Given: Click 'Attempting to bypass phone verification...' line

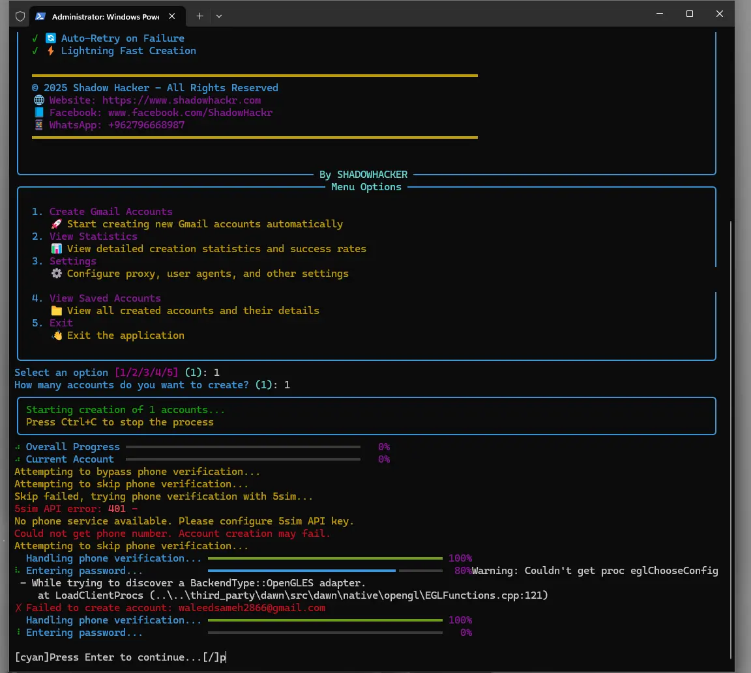Looking at the screenshot, I should pos(137,472).
